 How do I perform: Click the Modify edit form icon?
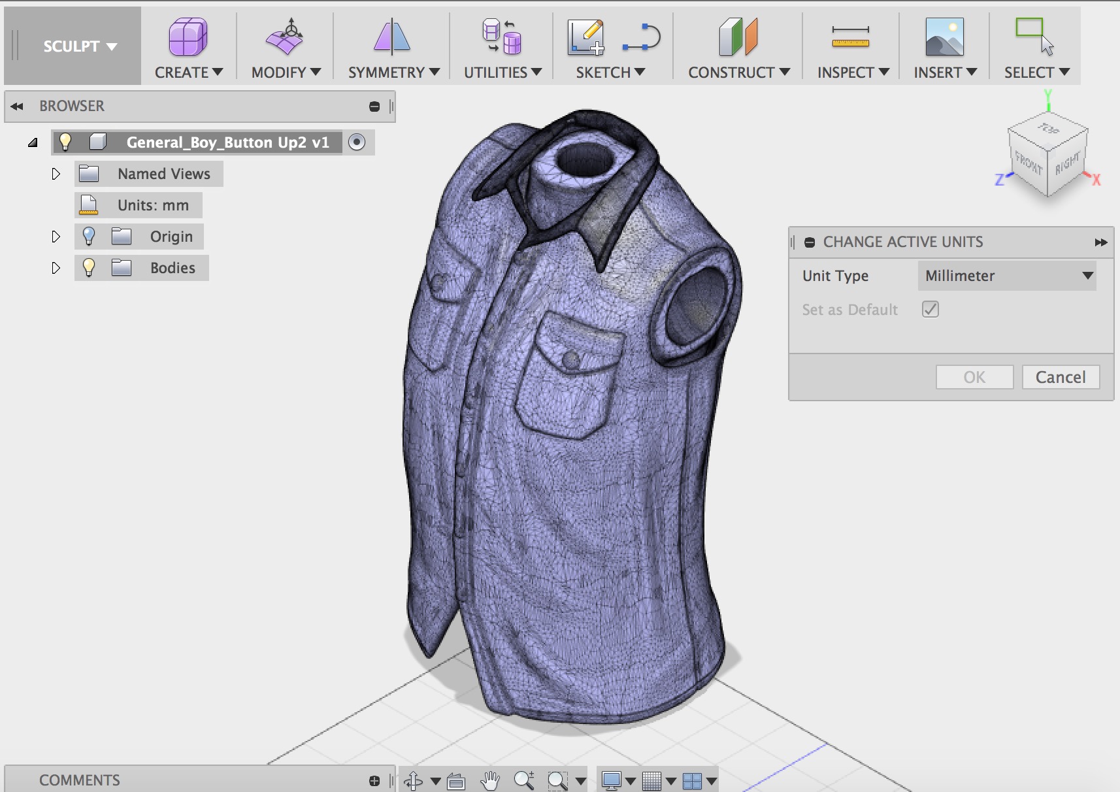pyautogui.click(x=285, y=37)
